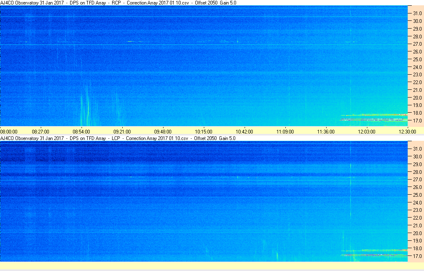Choose 23.0 in the RCP frequency axis

417,74
